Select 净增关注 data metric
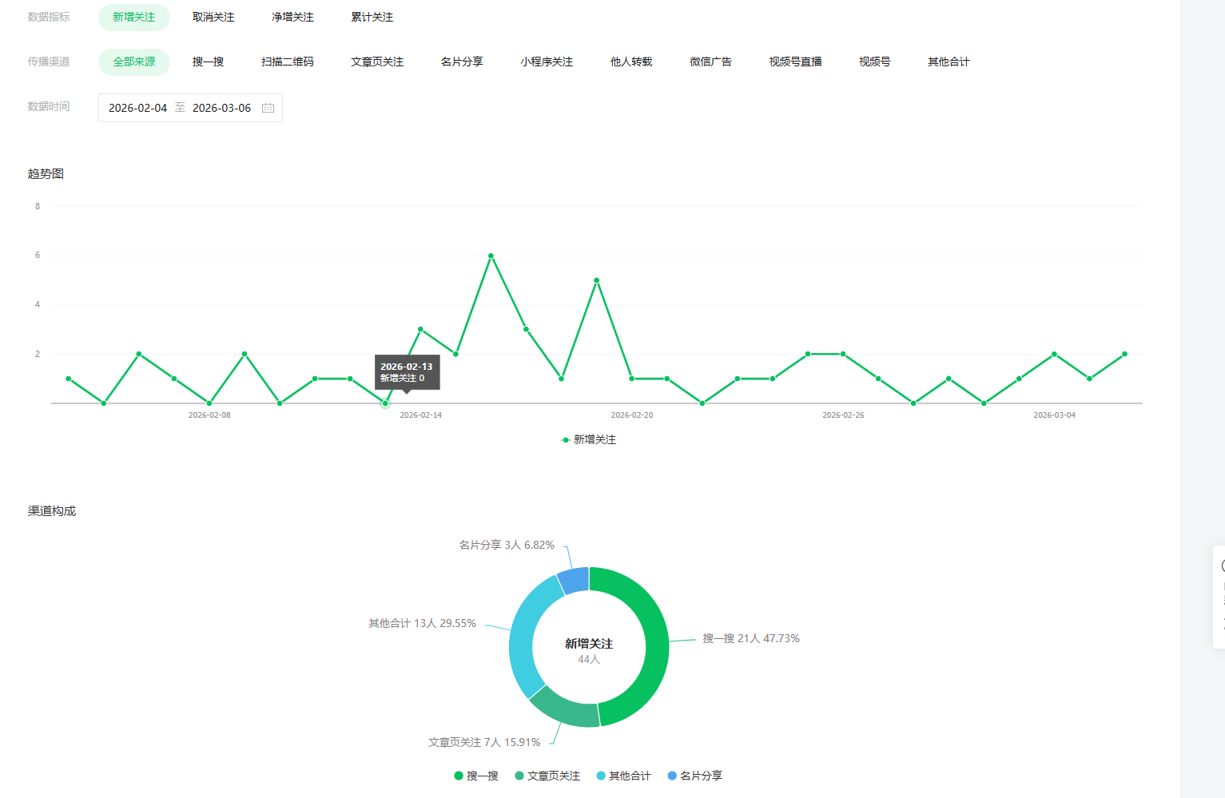Viewport: 1225px width, 798px height. (292, 17)
